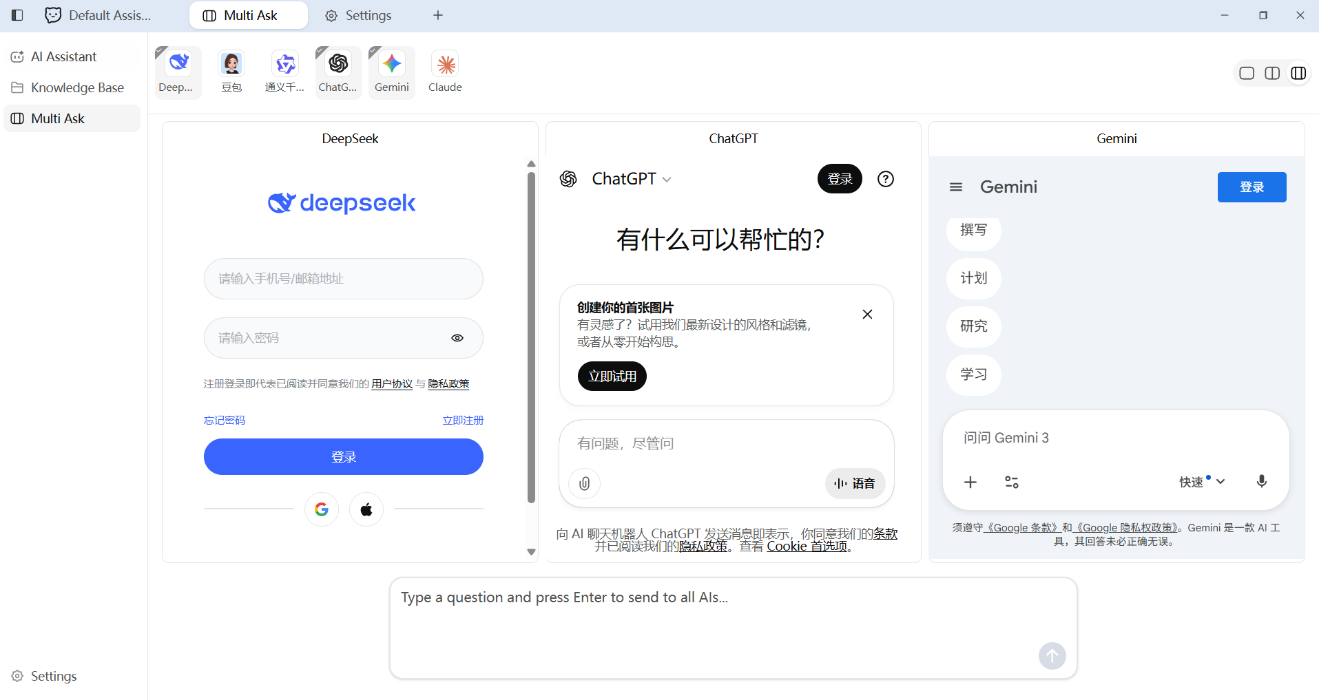Switch to three-column layout
This screenshot has width=1319, height=700.
tap(1298, 73)
